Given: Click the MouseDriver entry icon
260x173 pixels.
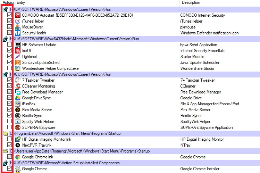Looking at the screenshot, I should (18, 27).
